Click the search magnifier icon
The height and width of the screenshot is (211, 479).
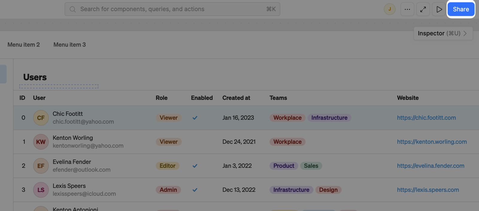(72, 9)
